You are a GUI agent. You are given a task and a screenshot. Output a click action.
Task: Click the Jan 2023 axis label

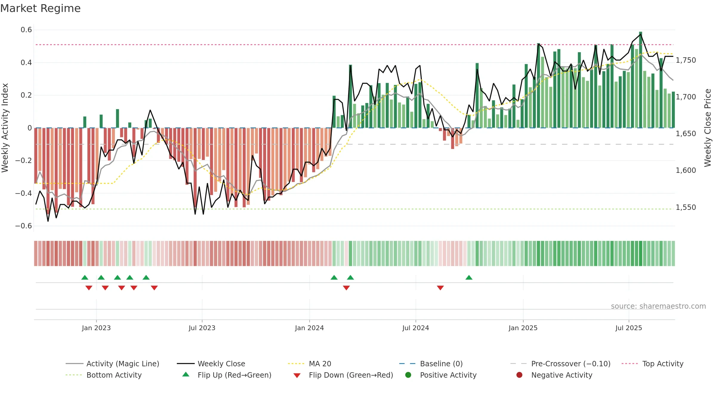[x=96, y=328]
